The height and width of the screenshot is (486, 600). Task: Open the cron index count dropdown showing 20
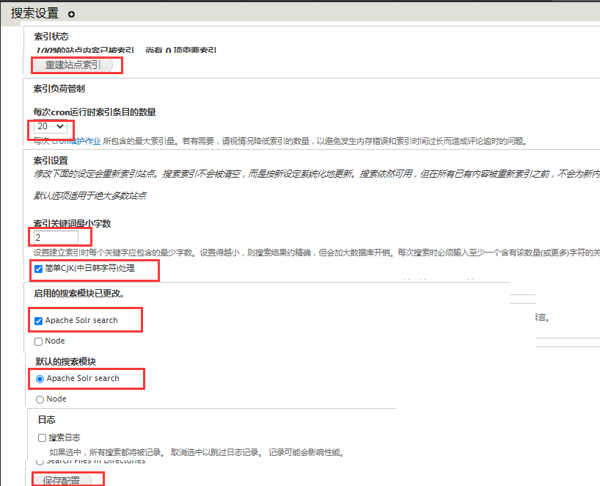[x=51, y=126]
